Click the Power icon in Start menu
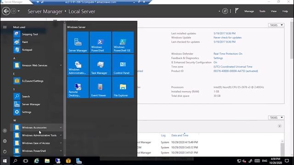Screen dimensions: 294x165 [5, 152]
